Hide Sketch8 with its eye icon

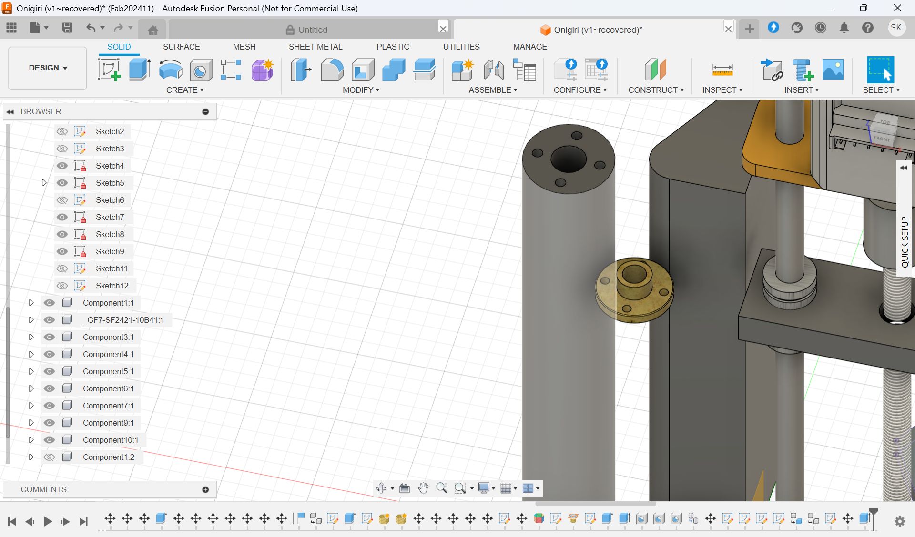pyautogui.click(x=62, y=234)
